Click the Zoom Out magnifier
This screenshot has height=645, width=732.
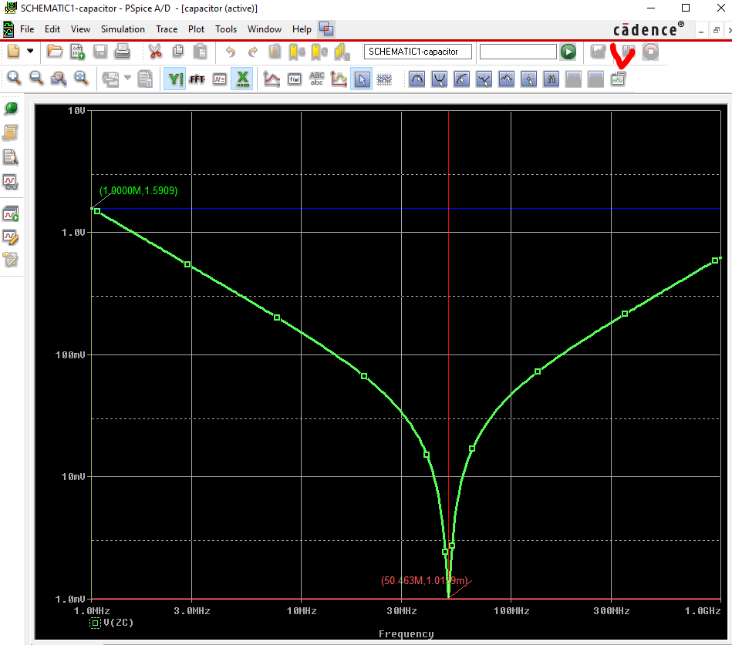(x=36, y=79)
